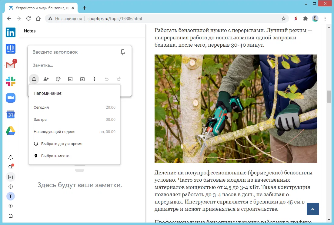Click the tree pruning saw photo
This screenshot has height=225, width=334.
(236, 109)
